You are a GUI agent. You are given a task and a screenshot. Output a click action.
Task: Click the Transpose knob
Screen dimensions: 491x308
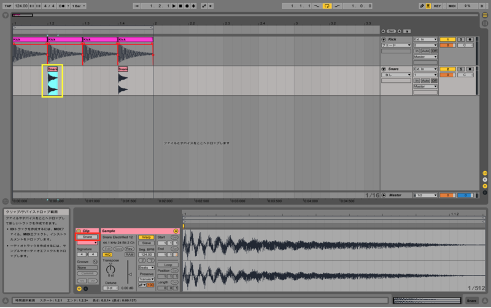110,269
